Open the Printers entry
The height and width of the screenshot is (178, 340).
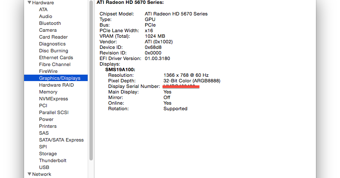pos(48,126)
